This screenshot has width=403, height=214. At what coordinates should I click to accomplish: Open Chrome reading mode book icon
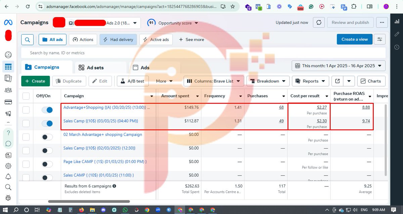click(369, 6)
